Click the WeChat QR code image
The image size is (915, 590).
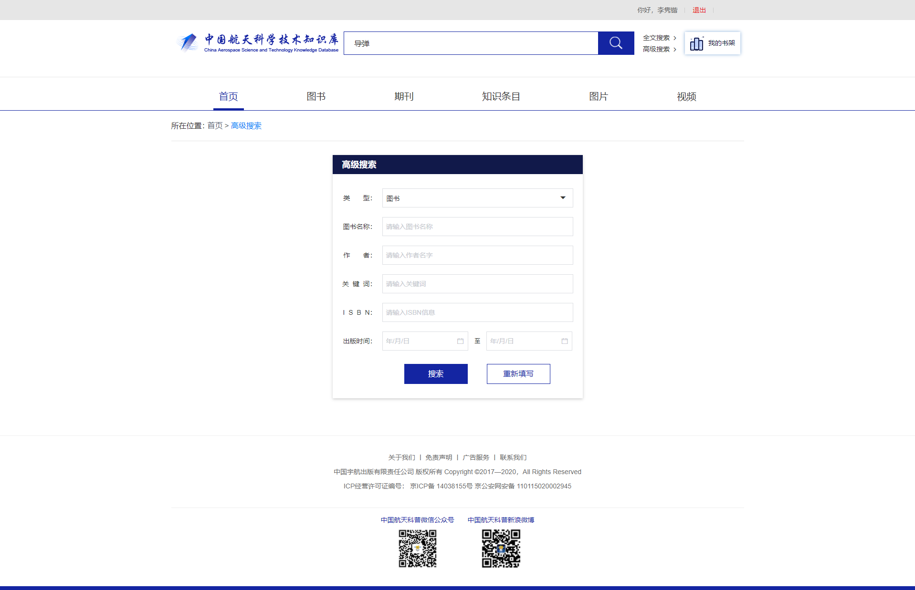coord(418,549)
